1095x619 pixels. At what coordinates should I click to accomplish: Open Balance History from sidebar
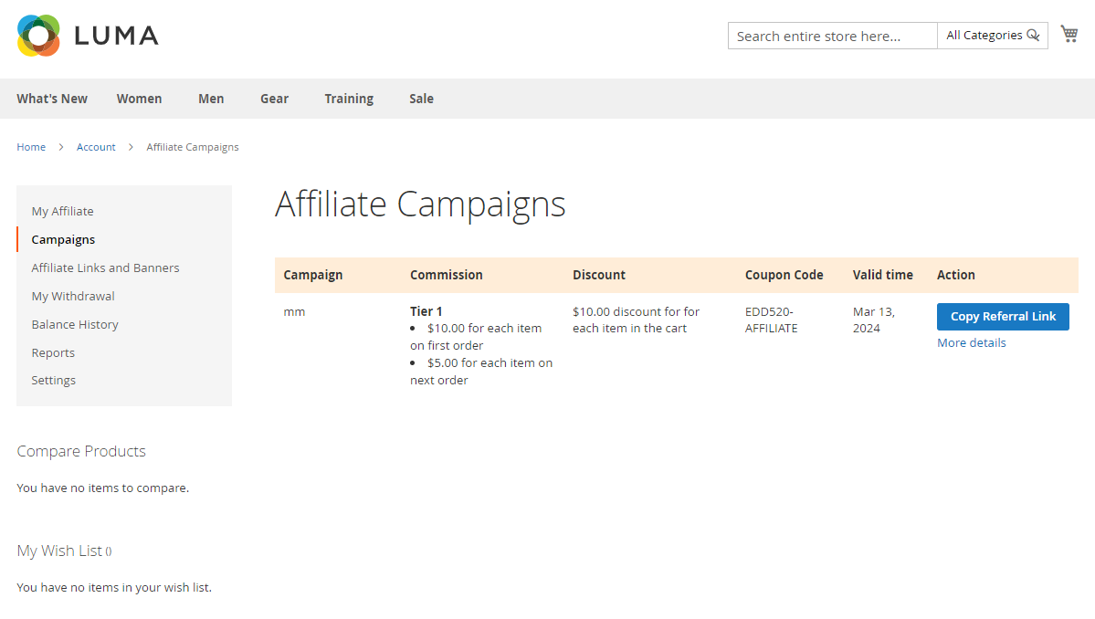[x=75, y=324]
